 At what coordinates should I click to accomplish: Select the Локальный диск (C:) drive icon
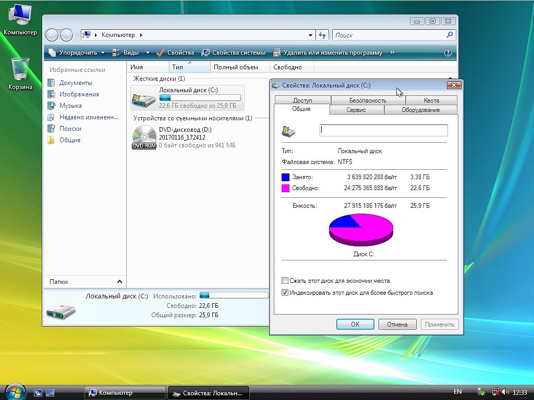pos(144,98)
